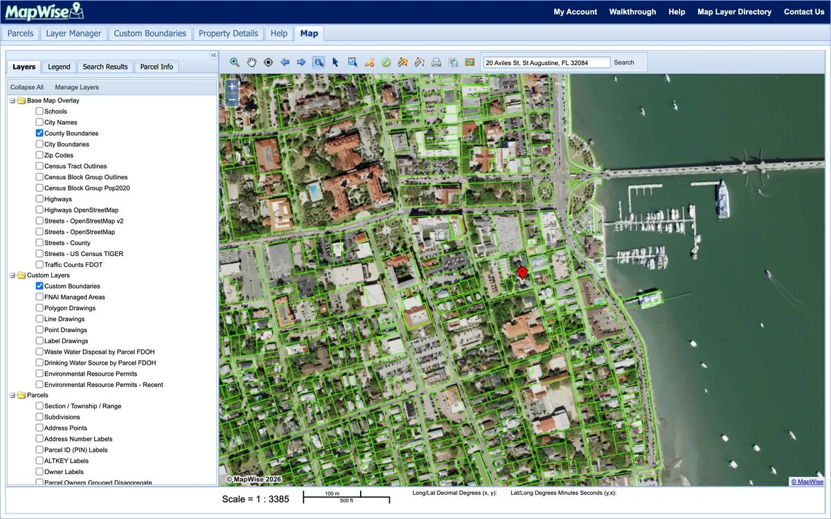831x519 pixels.
Task: Open the Help tab beside Property Details
Action: pos(279,33)
